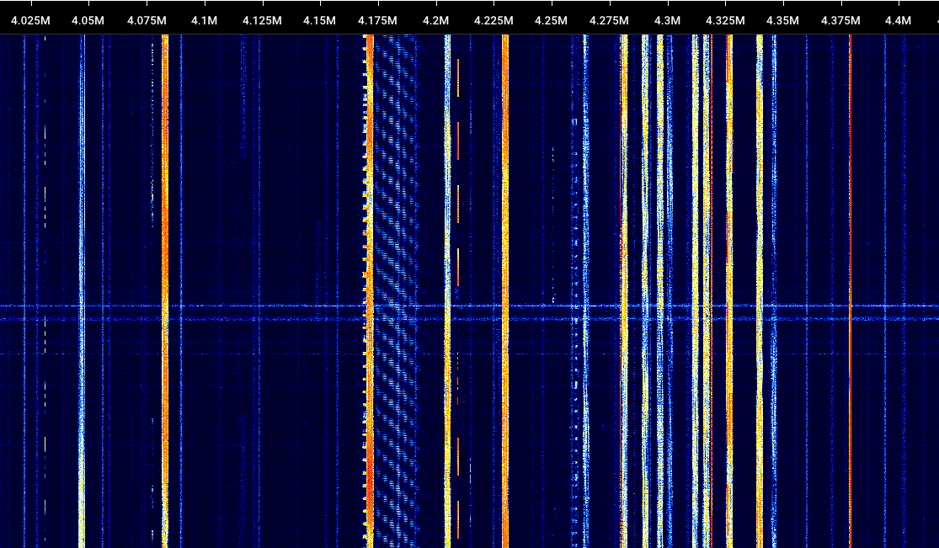Click the 4.15M frequency label
The image size is (939, 548).
click(x=319, y=20)
